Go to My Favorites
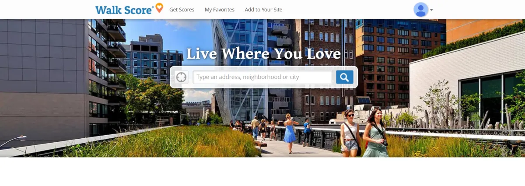Viewport: 525px width, 186px height. [x=220, y=10]
